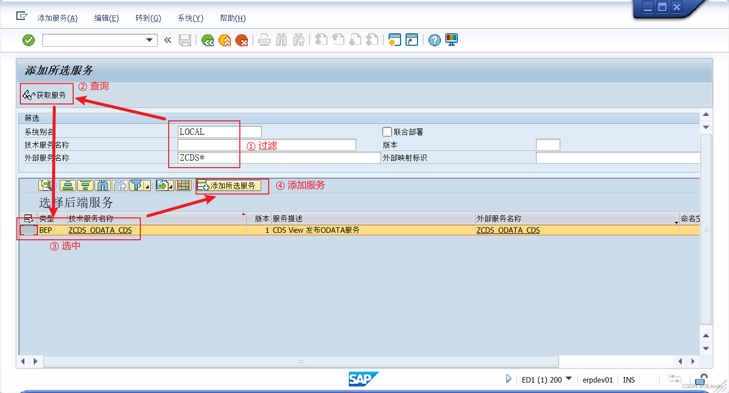Click the Details magnifier icon in grid toolbar

click(46, 186)
